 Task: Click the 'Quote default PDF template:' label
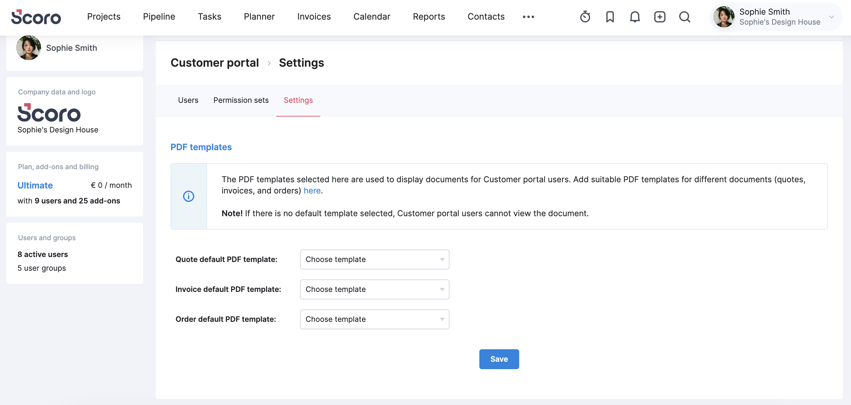[x=226, y=260]
